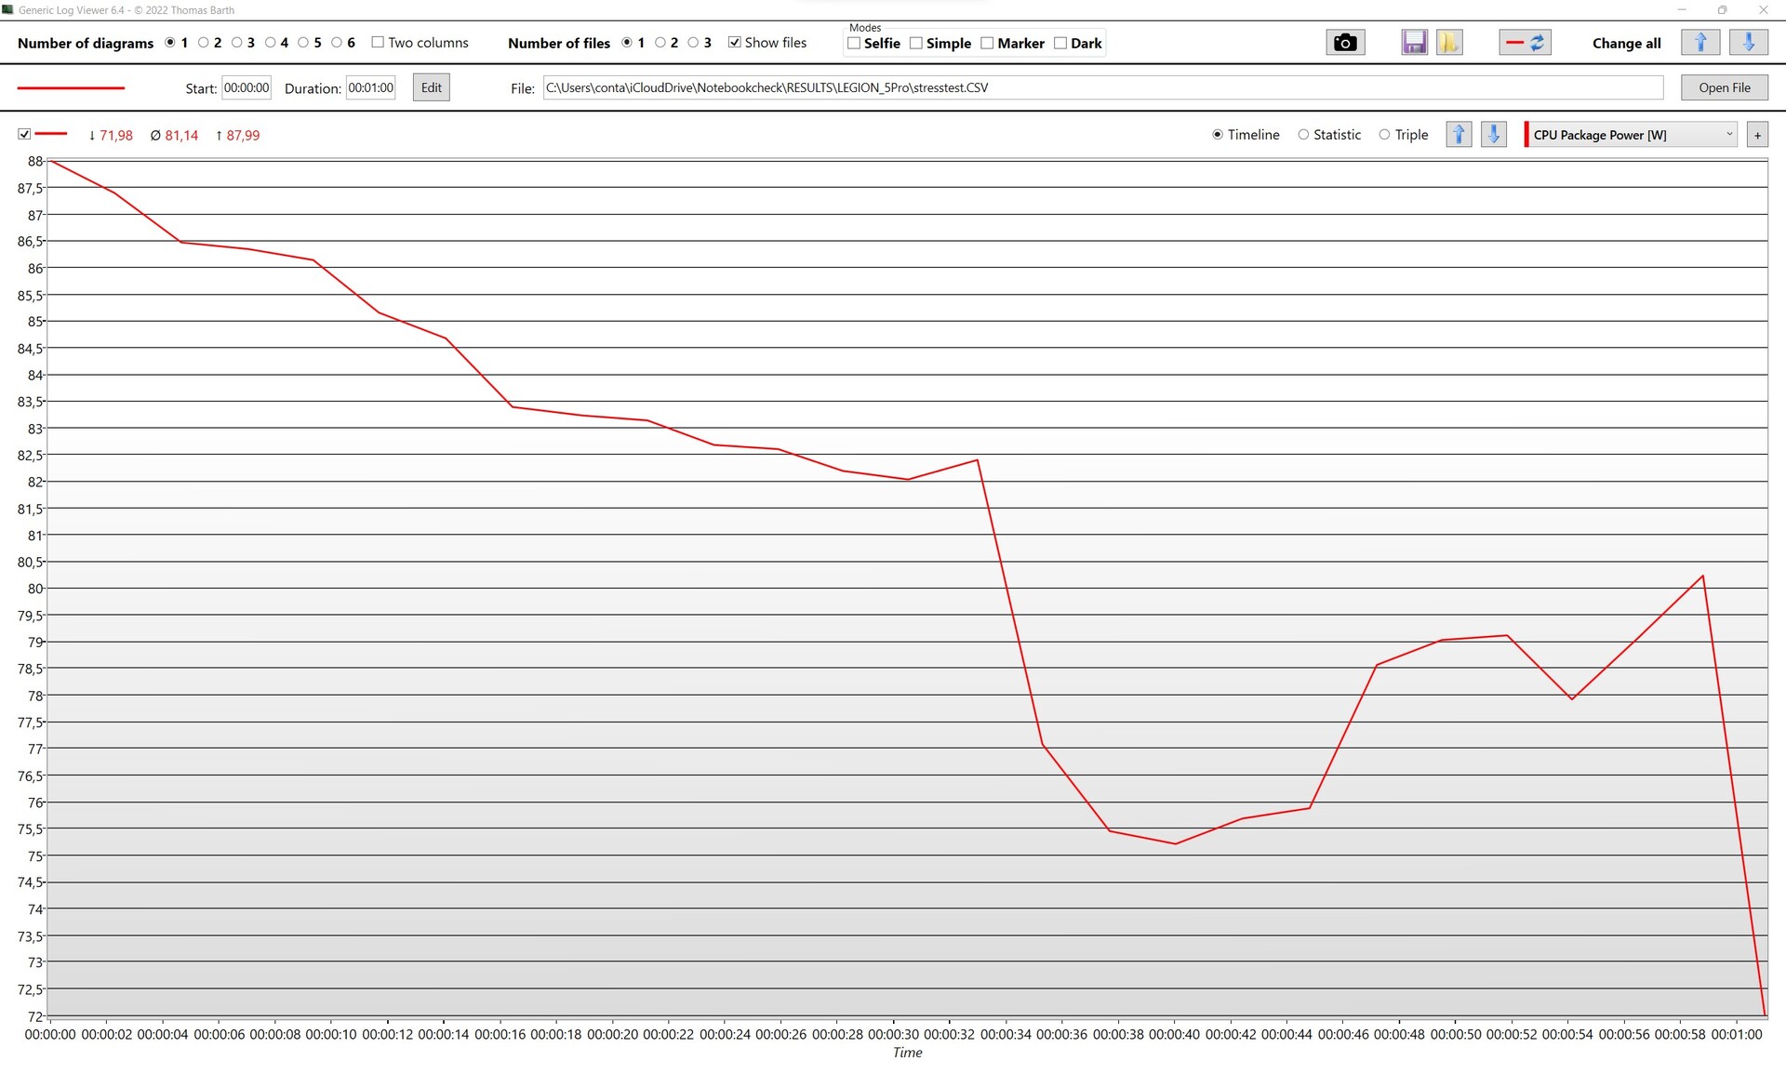Viewport: 1786px width, 1074px height.
Task: Click the purple floppy disk save icon
Action: tap(1414, 43)
